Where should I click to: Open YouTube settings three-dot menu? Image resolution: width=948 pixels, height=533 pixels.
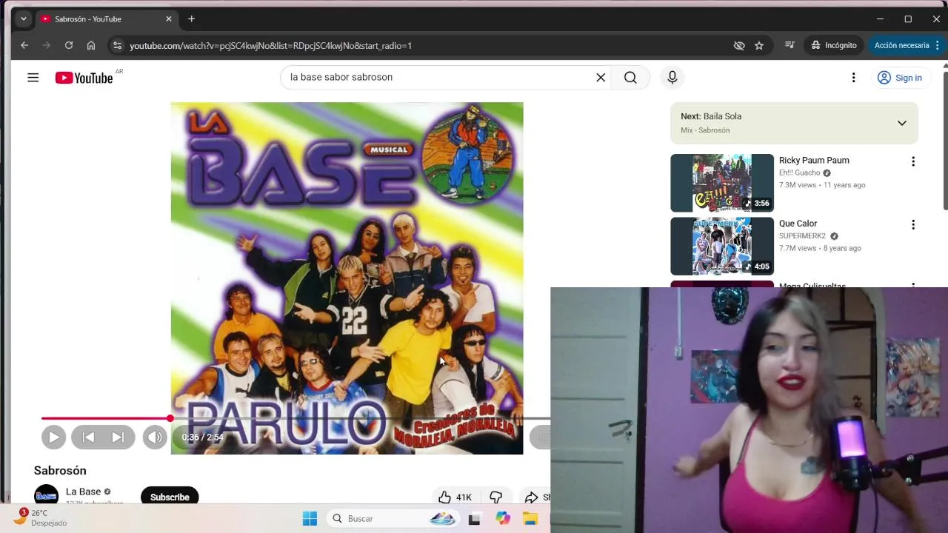pyautogui.click(x=853, y=78)
